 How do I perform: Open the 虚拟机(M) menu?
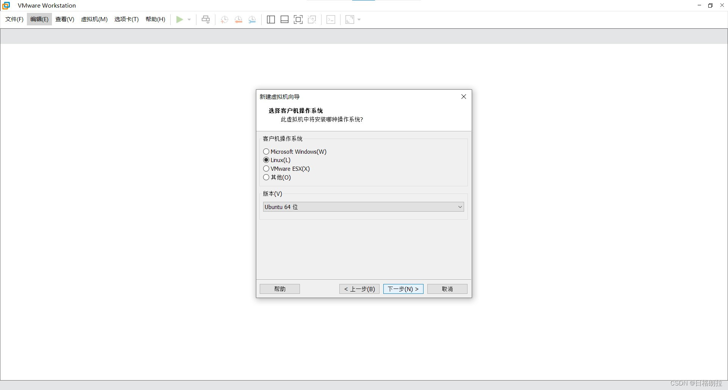94,19
